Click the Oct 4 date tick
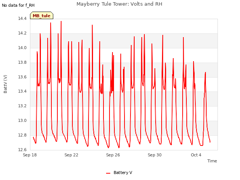Viewport: 240px width, 180px height. pos(196,155)
